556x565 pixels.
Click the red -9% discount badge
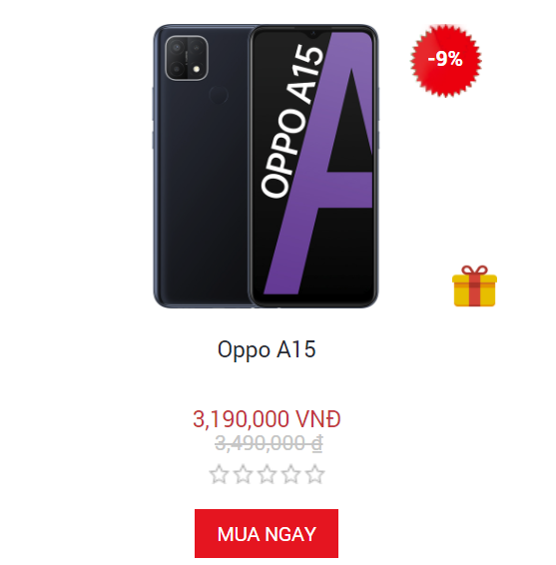click(x=446, y=60)
